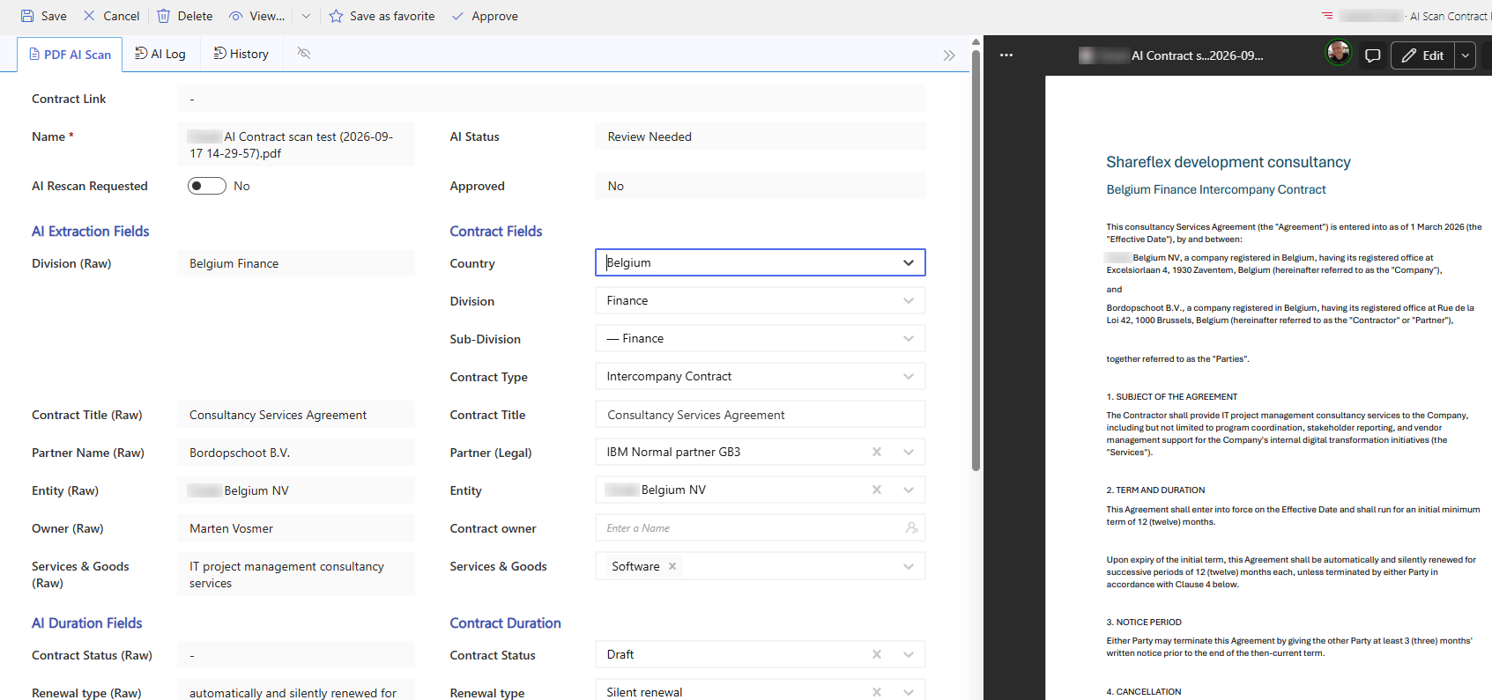Click the user avatar in the PDF viewer
The image size is (1492, 700).
pos(1339,53)
